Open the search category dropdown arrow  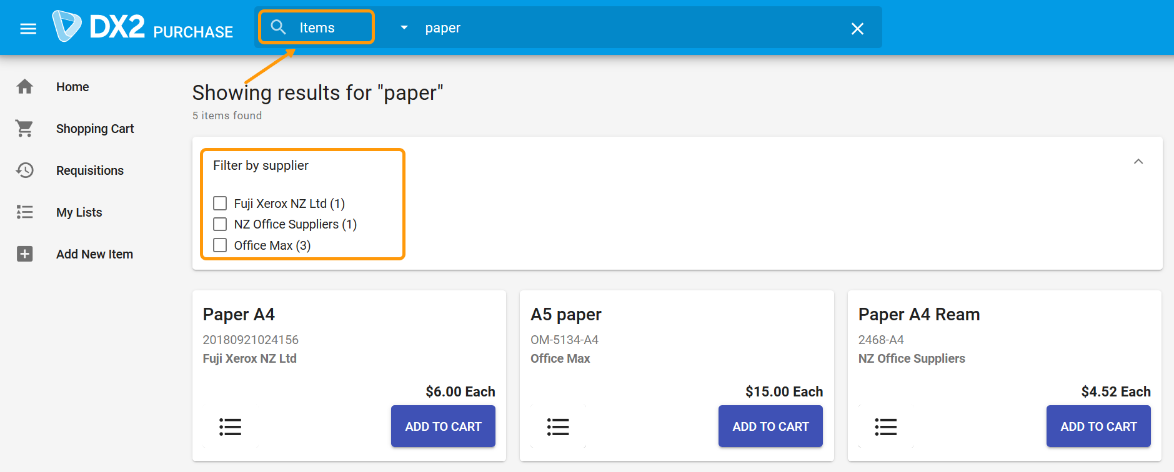pyautogui.click(x=404, y=28)
